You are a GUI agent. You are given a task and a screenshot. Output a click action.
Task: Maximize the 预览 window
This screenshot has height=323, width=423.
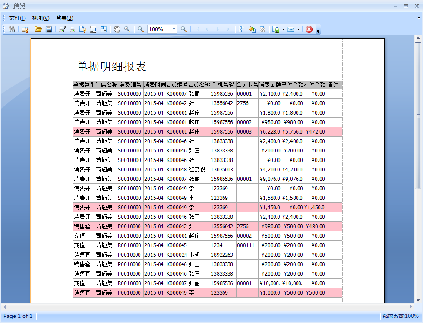pyautogui.click(x=406, y=6)
